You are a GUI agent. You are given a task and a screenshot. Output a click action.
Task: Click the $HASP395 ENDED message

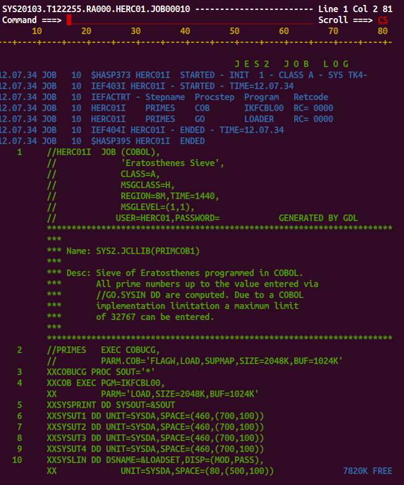[148, 141]
